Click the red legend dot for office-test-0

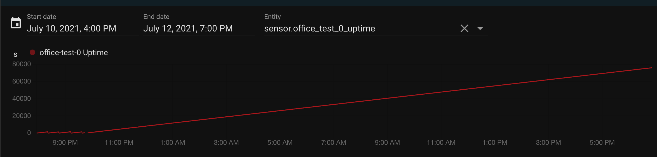(x=32, y=52)
